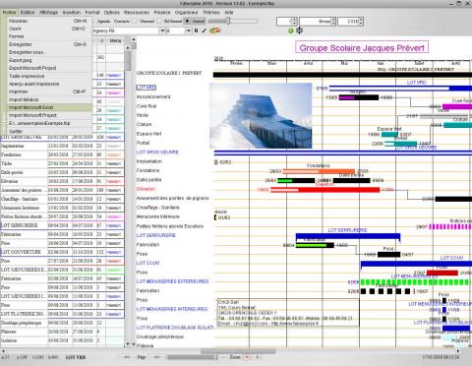Click the first numeric spinner arrows
The width and height of the screenshot is (472, 366).
click(294, 22)
